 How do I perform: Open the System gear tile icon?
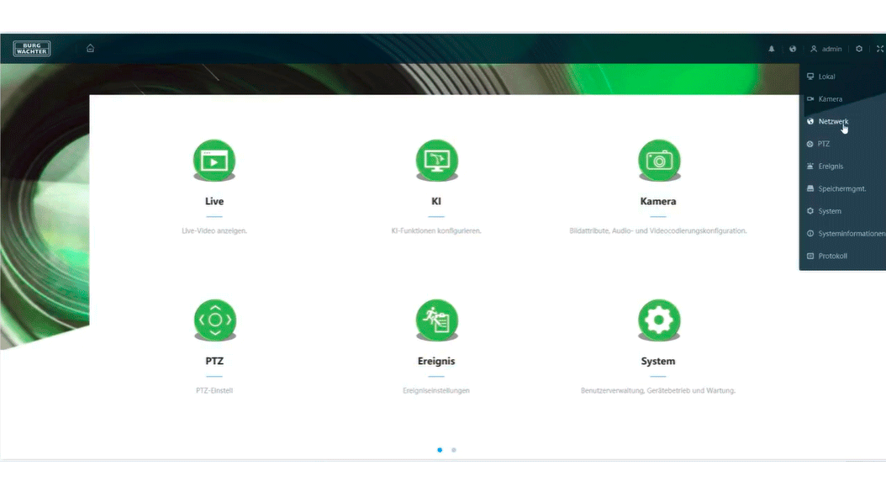coord(658,320)
